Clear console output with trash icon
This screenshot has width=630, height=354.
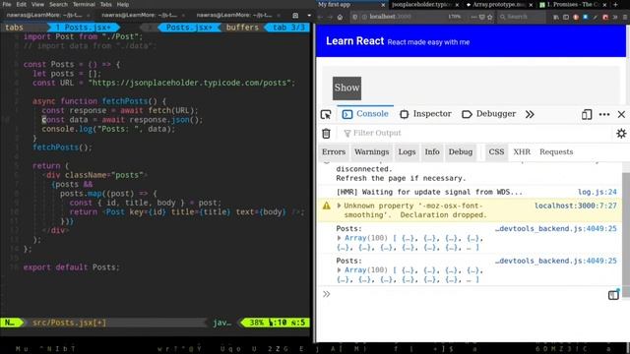[326, 134]
